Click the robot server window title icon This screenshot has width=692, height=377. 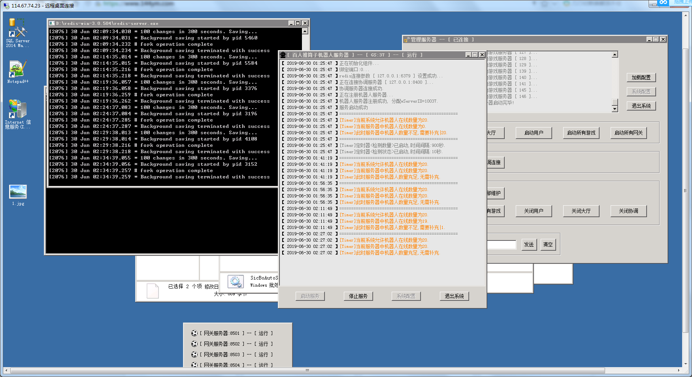pos(283,55)
